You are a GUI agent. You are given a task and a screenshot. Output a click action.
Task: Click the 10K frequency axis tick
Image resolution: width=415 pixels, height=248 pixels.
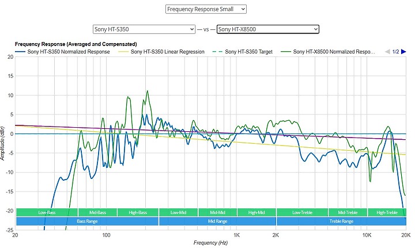click(x=367, y=235)
